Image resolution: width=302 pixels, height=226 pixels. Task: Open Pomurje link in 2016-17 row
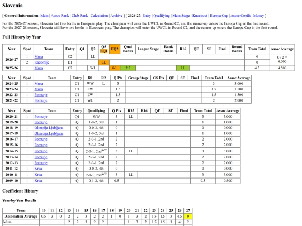coord(41,139)
